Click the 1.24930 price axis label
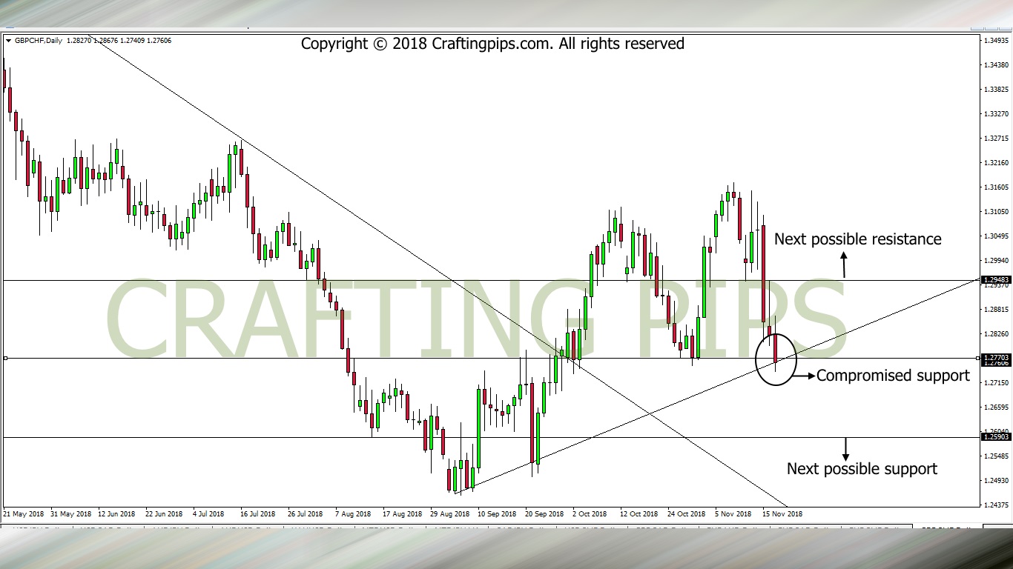The width and height of the screenshot is (1013, 569). (x=997, y=481)
